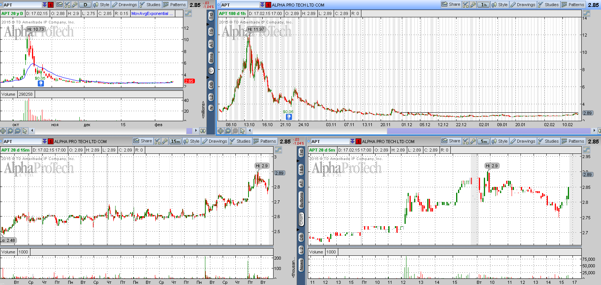Open the AT sidebar tab in the top divider
Screen dimensions: 601x285
211,44
